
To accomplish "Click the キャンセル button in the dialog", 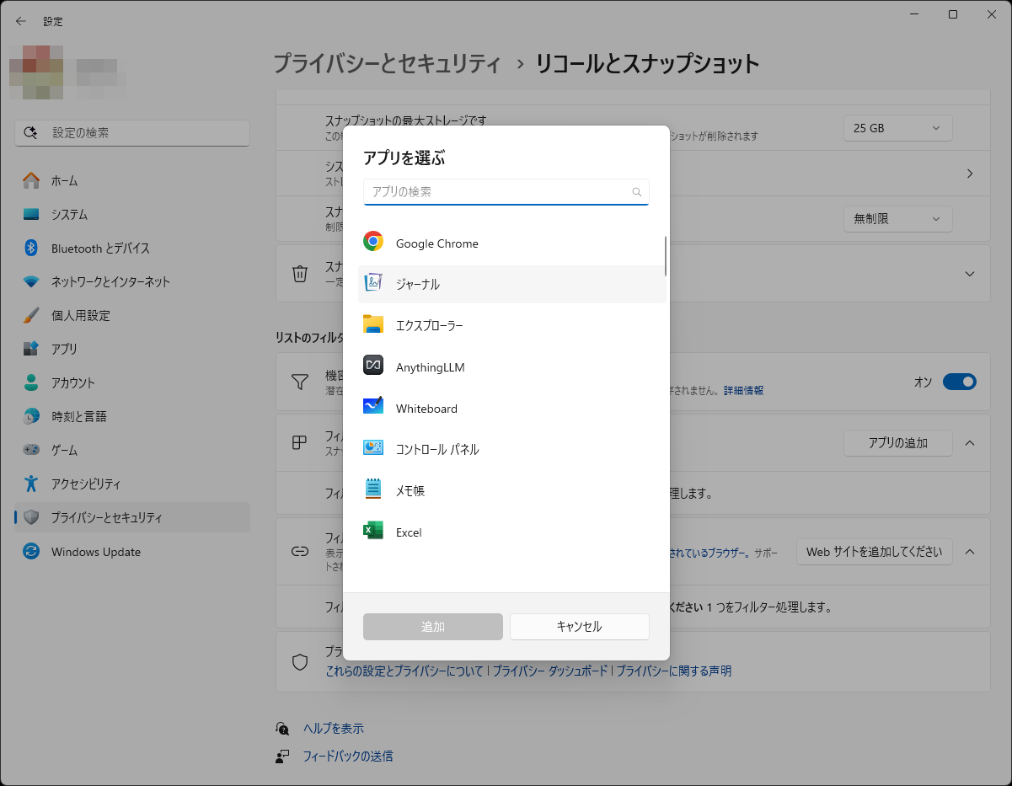I will (x=579, y=627).
